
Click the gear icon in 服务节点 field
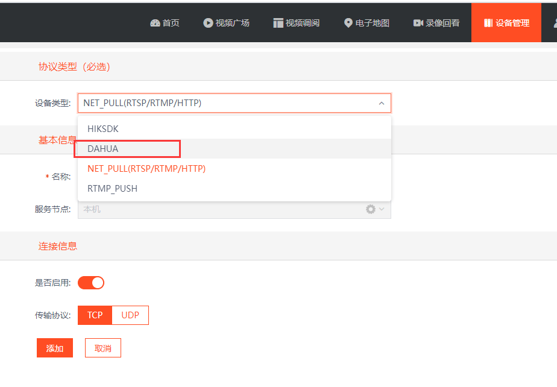tap(371, 209)
